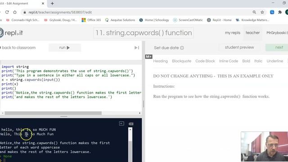
Task: Click the 'Instructions:' text line
Action: (x=164, y=86)
